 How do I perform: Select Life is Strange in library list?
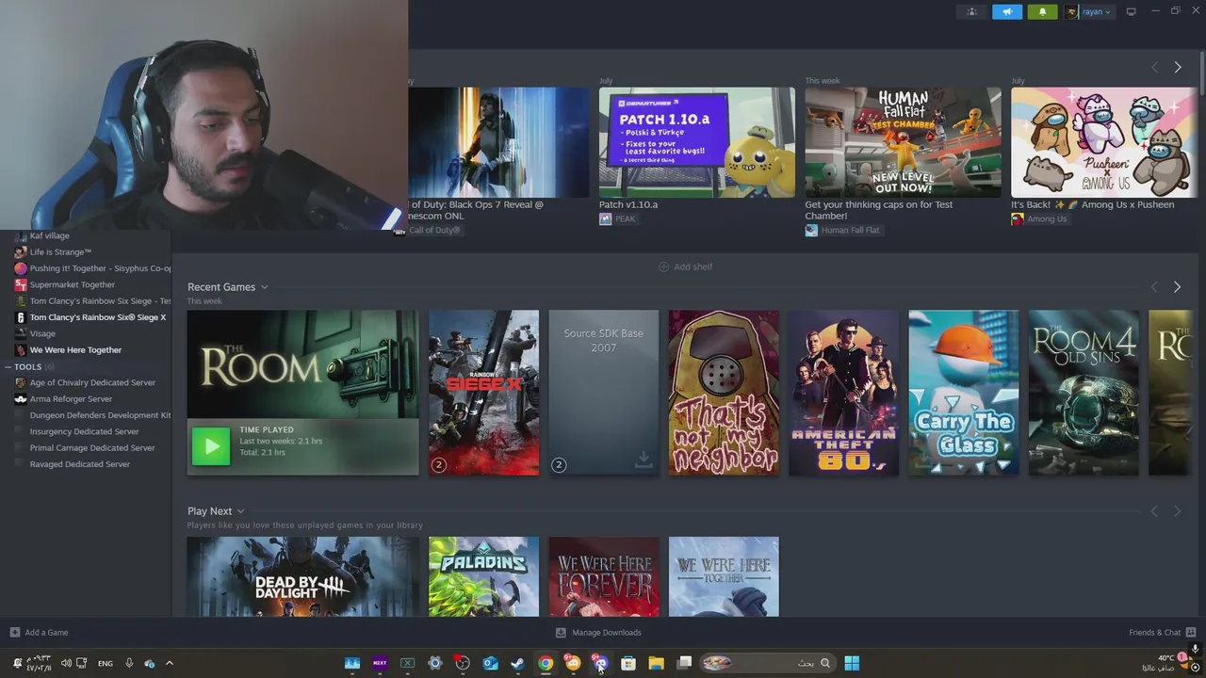(x=60, y=251)
